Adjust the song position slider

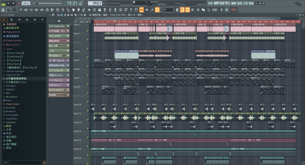tap(48, 3)
